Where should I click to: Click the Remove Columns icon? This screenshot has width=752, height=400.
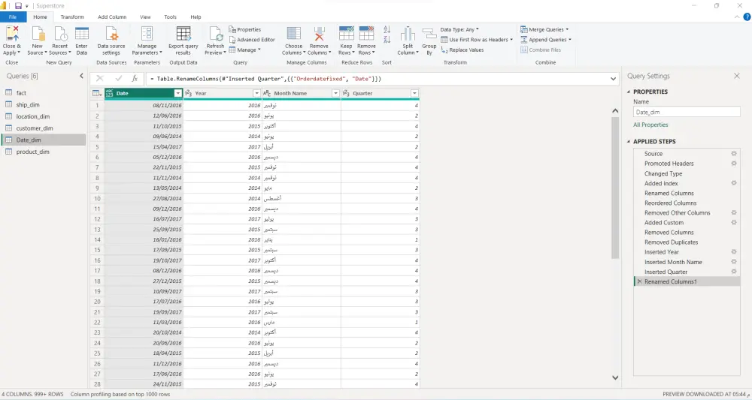coord(319,34)
